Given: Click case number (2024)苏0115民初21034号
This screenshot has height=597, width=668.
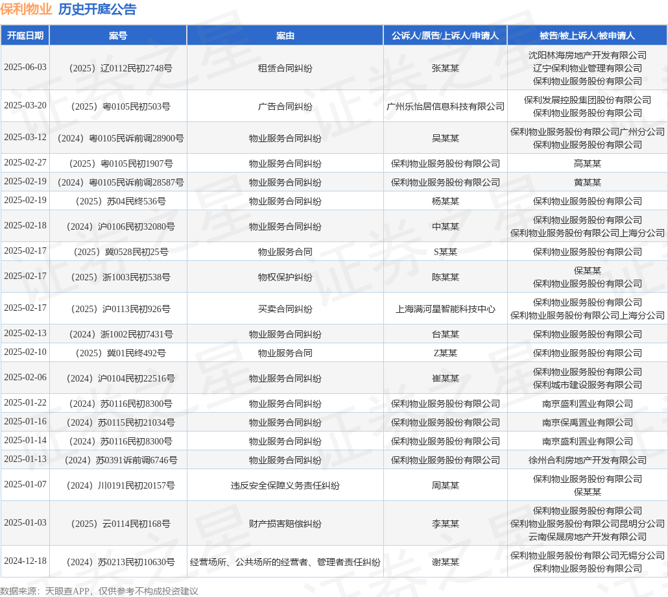Looking at the screenshot, I should click(x=121, y=422).
